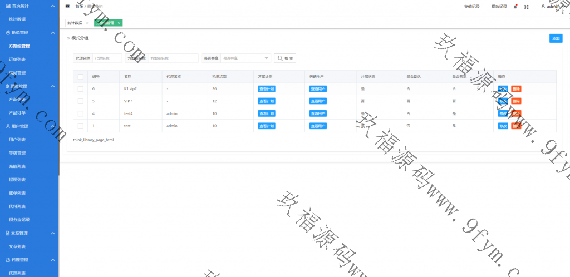Collapse the 抢单管理 sidebar section

53,33
